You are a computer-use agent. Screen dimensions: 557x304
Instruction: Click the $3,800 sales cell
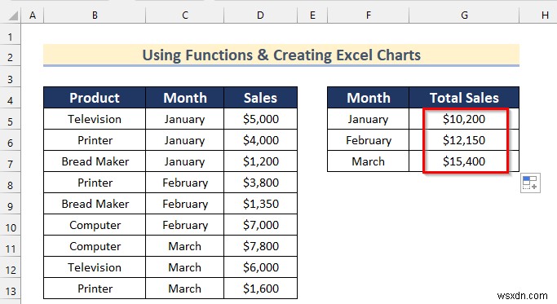tap(260, 183)
